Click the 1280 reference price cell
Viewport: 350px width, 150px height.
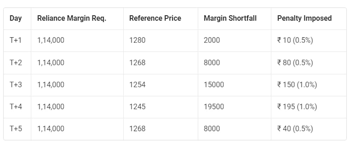137,40
